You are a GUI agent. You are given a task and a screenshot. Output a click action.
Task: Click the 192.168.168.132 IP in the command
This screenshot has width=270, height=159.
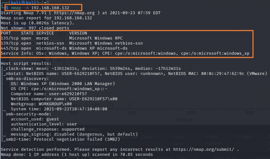click(x=50, y=8)
